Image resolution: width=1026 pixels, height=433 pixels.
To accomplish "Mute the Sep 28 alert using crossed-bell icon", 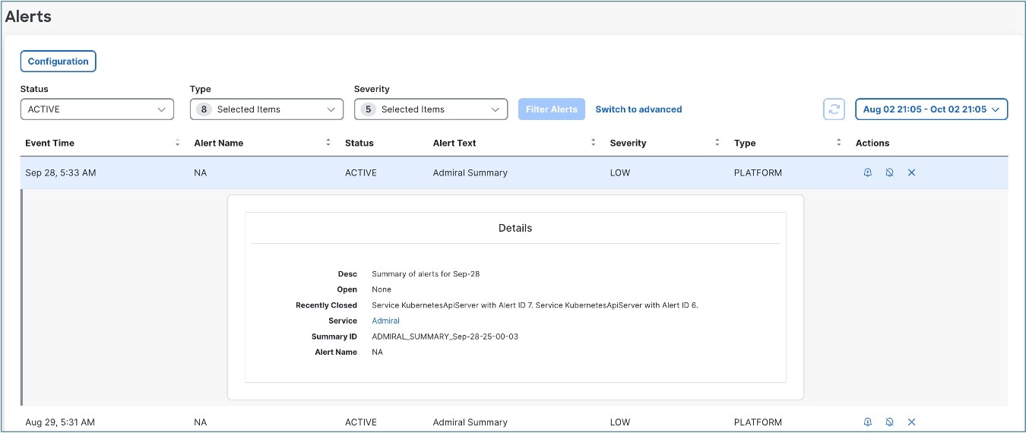I will pyautogui.click(x=889, y=172).
